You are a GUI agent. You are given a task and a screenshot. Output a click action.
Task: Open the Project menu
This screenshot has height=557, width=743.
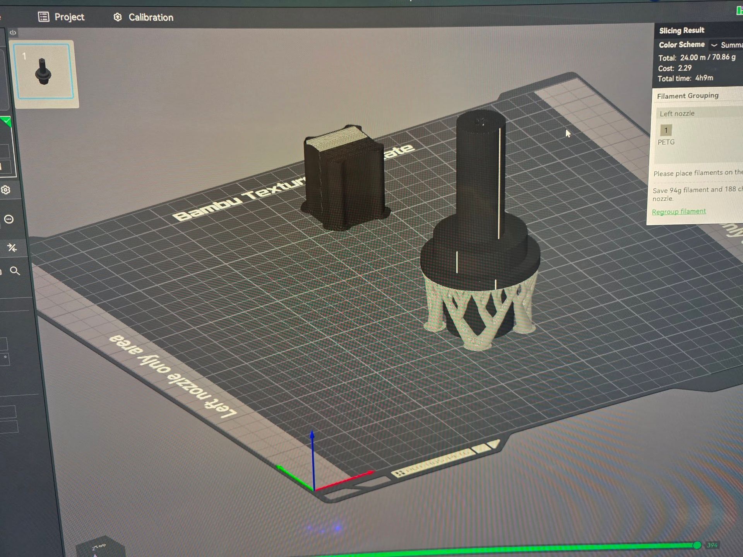pos(70,17)
